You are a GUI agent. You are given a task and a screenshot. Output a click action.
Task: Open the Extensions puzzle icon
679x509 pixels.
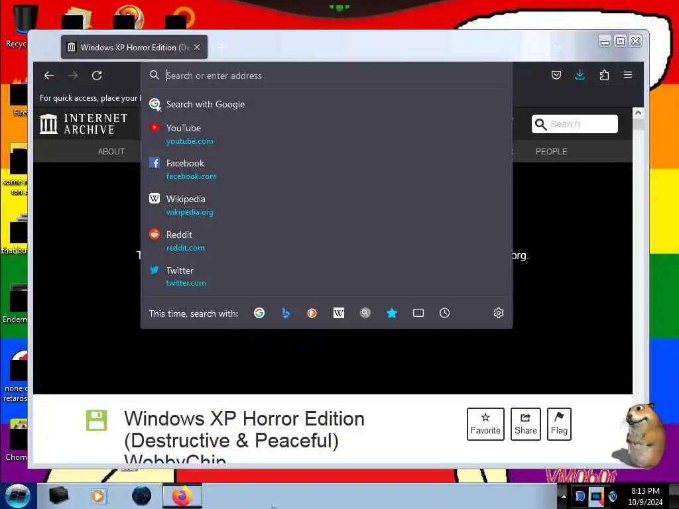point(604,76)
